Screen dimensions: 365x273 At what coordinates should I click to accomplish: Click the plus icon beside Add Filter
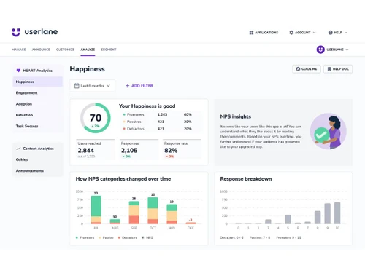click(x=127, y=86)
